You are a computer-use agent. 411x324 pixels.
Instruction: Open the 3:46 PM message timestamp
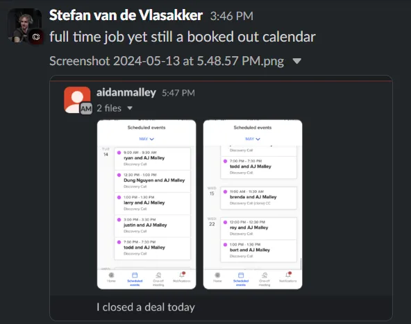pos(232,16)
